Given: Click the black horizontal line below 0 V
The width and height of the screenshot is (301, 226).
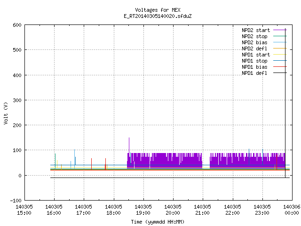Looking at the screenshot, I should [x=170, y=178].
